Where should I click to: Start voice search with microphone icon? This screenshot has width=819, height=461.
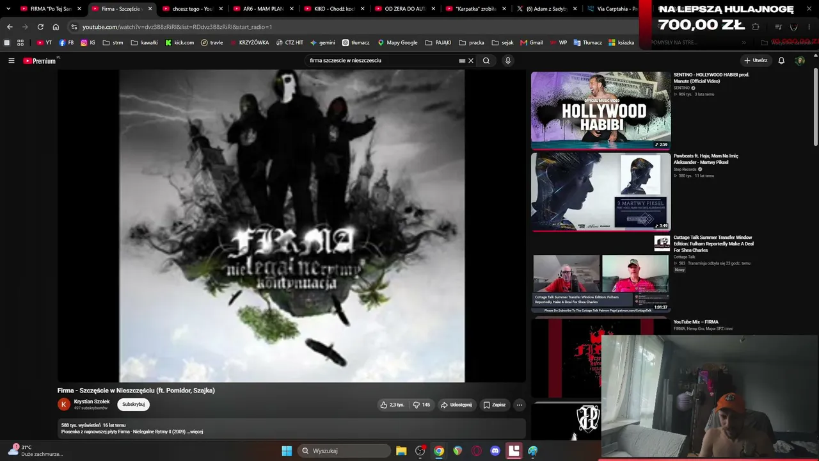[x=508, y=61]
